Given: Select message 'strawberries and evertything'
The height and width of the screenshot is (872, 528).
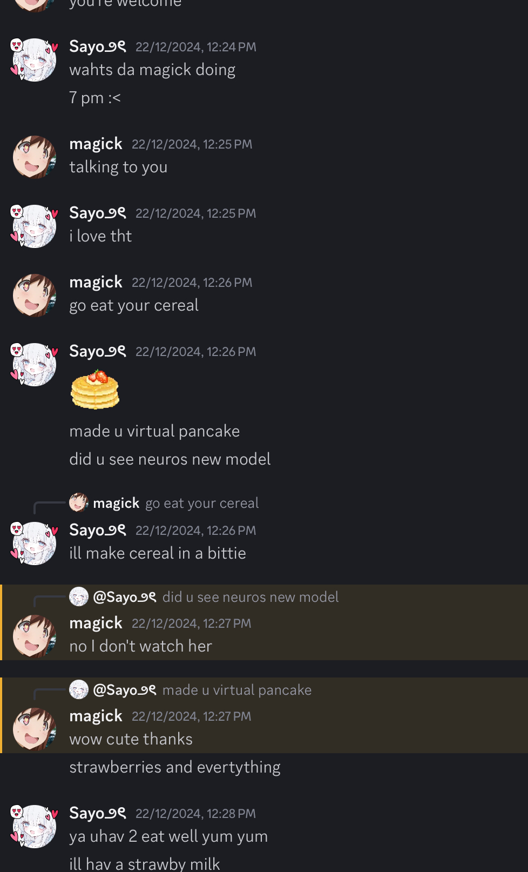Looking at the screenshot, I should (x=175, y=767).
